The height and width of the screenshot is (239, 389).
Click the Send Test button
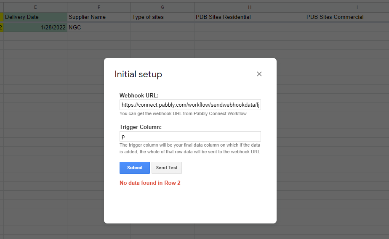[167, 168]
